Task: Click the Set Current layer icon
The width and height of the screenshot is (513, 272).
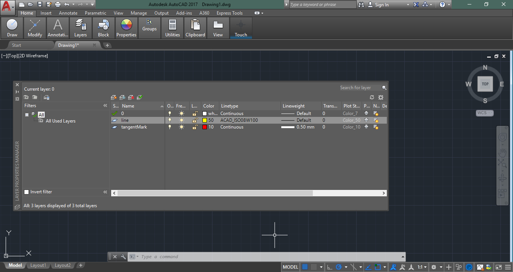Action: 140,97
